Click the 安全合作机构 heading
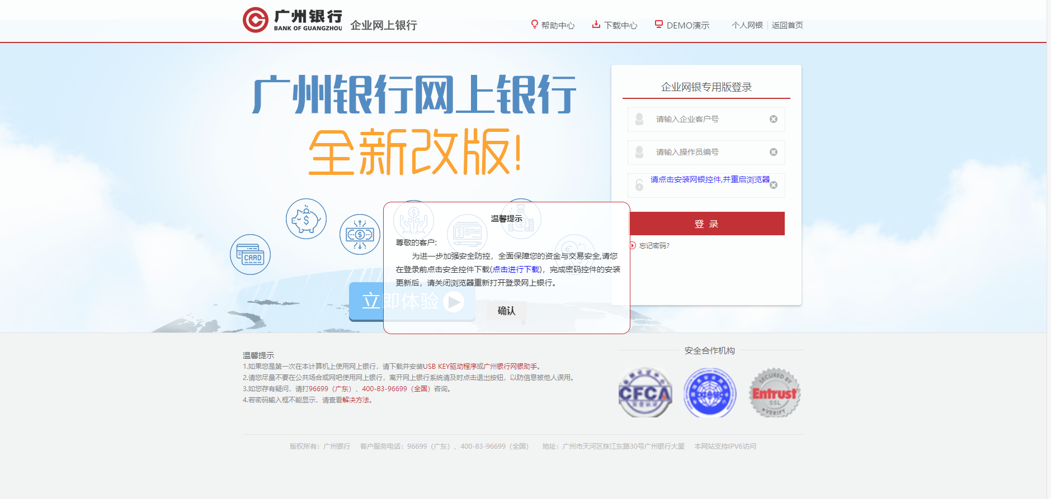This screenshot has height=499, width=1051. coord(710,350)
